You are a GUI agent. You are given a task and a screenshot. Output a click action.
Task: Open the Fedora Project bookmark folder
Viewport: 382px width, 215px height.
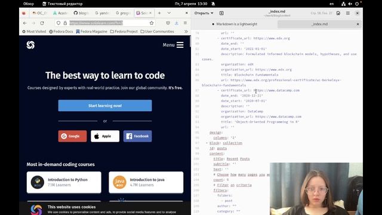tap(124, 32)
